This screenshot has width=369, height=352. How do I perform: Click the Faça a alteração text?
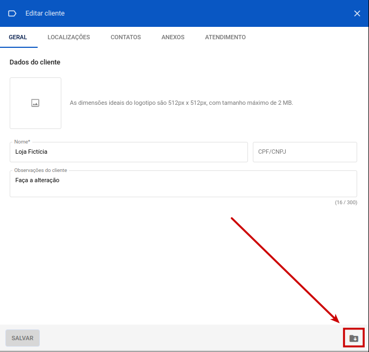point(37,181)
